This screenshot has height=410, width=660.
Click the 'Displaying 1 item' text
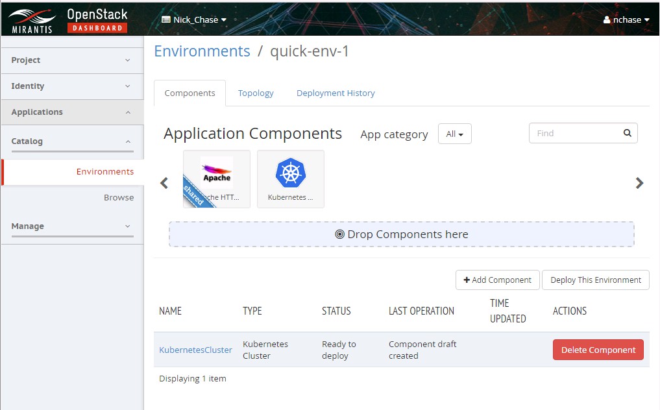point(193,378)
